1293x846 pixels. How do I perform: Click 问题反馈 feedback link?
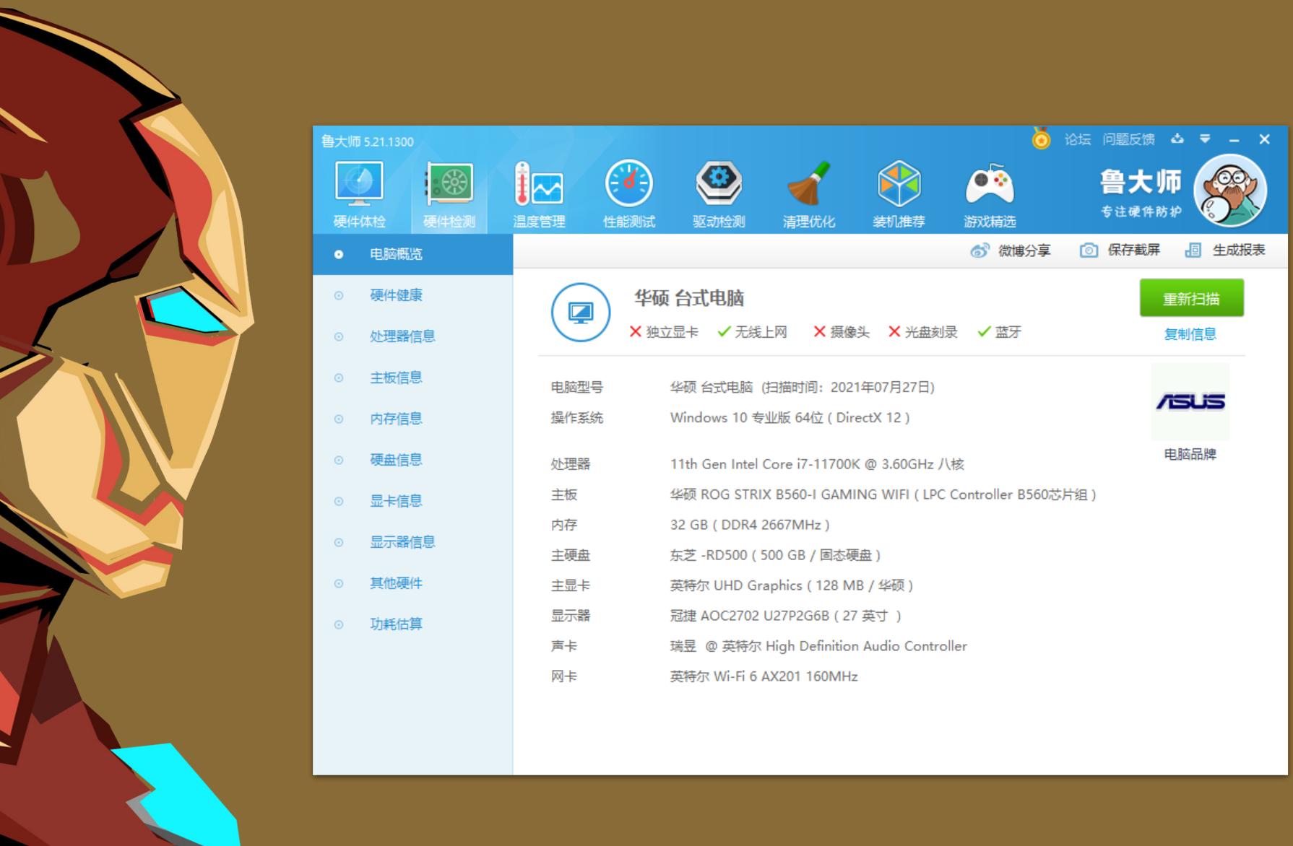pyautogui.click(x=1128, y=139)
